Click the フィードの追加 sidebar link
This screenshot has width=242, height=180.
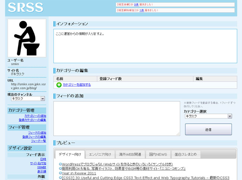tap(37, 132)
